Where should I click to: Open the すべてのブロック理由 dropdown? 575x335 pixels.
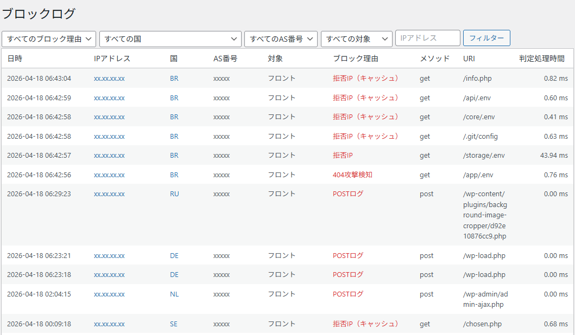49,39
